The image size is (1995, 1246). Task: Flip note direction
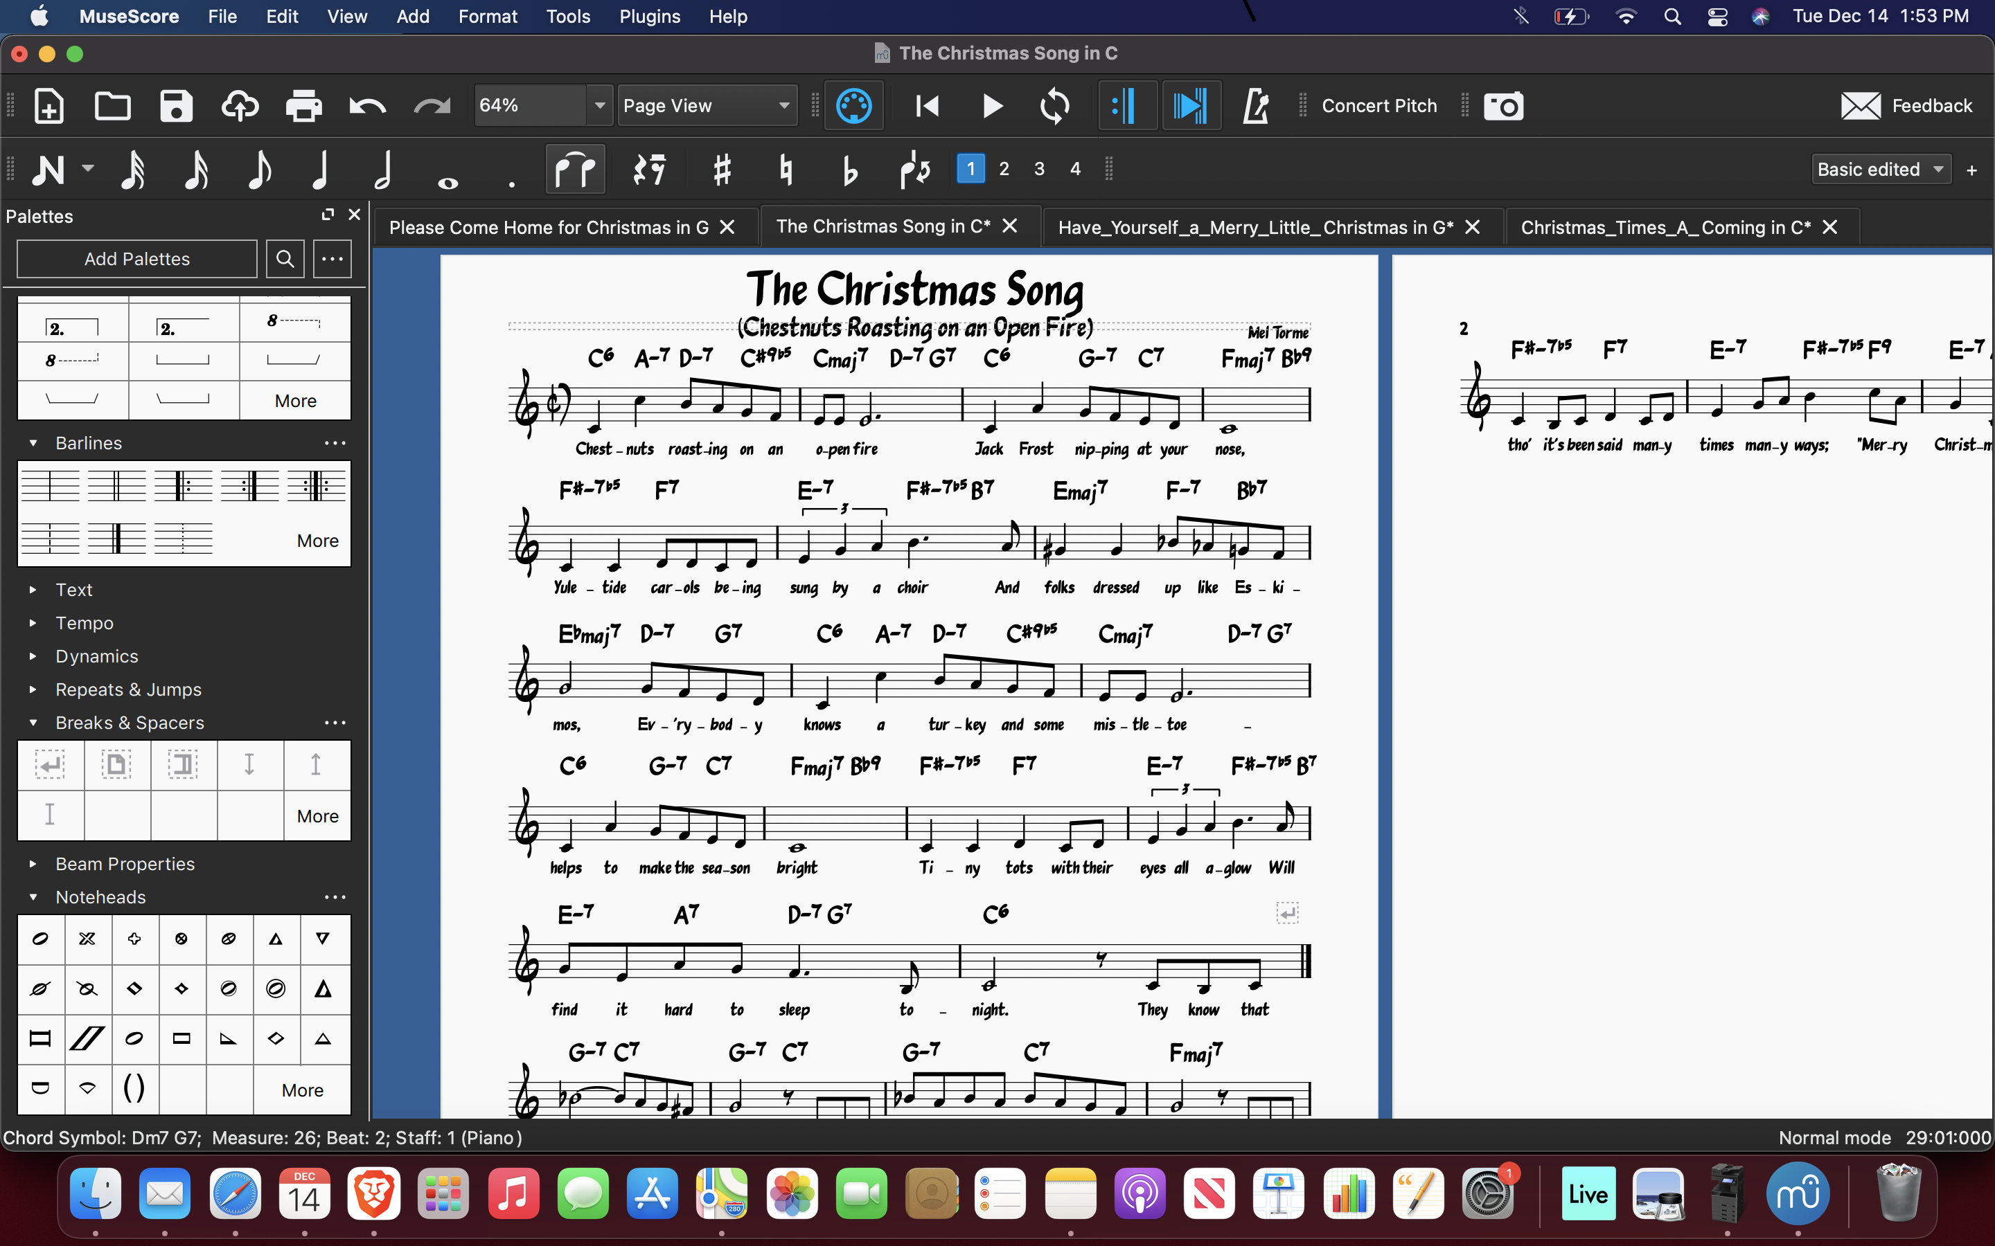point(915,170)
